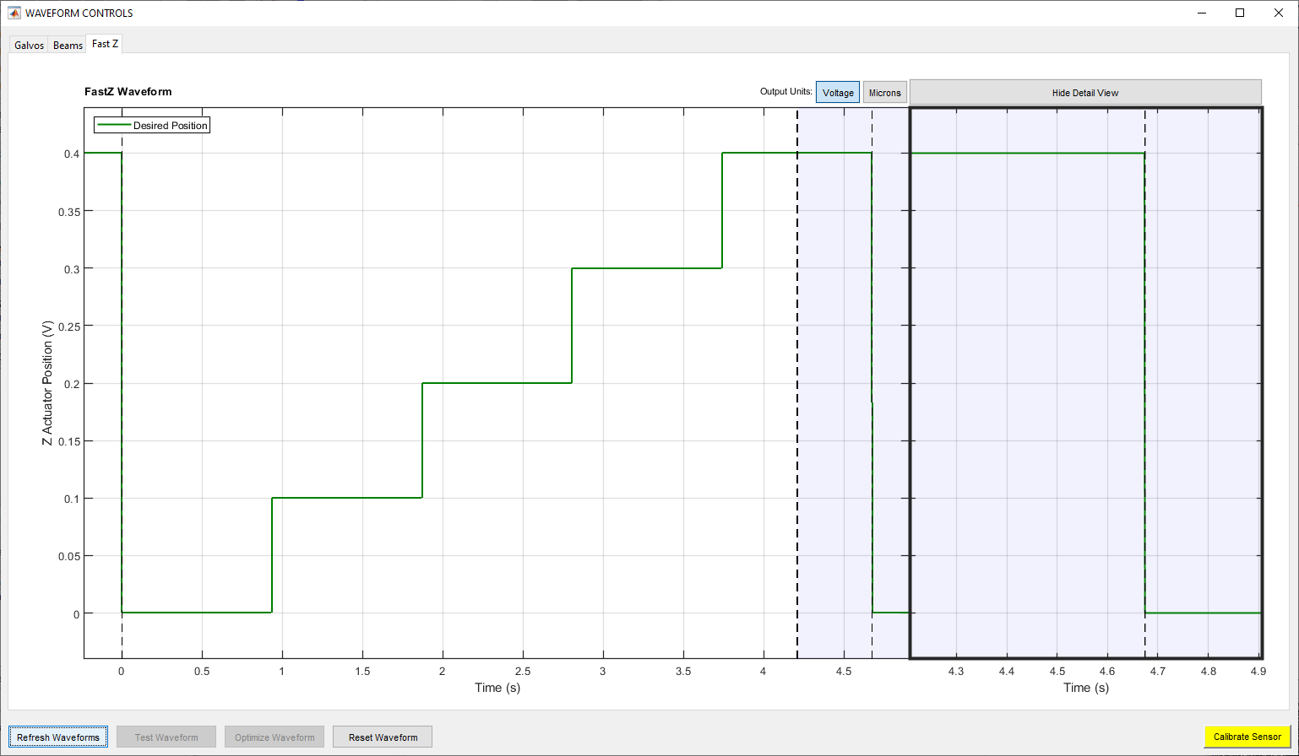Maximize the Waveform Controls window
This screenshot has height=756, width=1299.
tap(1240, 13)
